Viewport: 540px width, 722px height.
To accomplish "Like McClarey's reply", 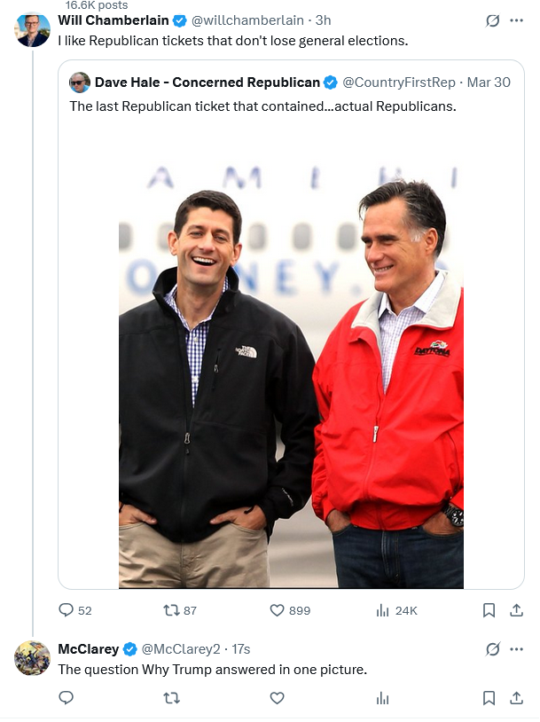I will point(277,698).
